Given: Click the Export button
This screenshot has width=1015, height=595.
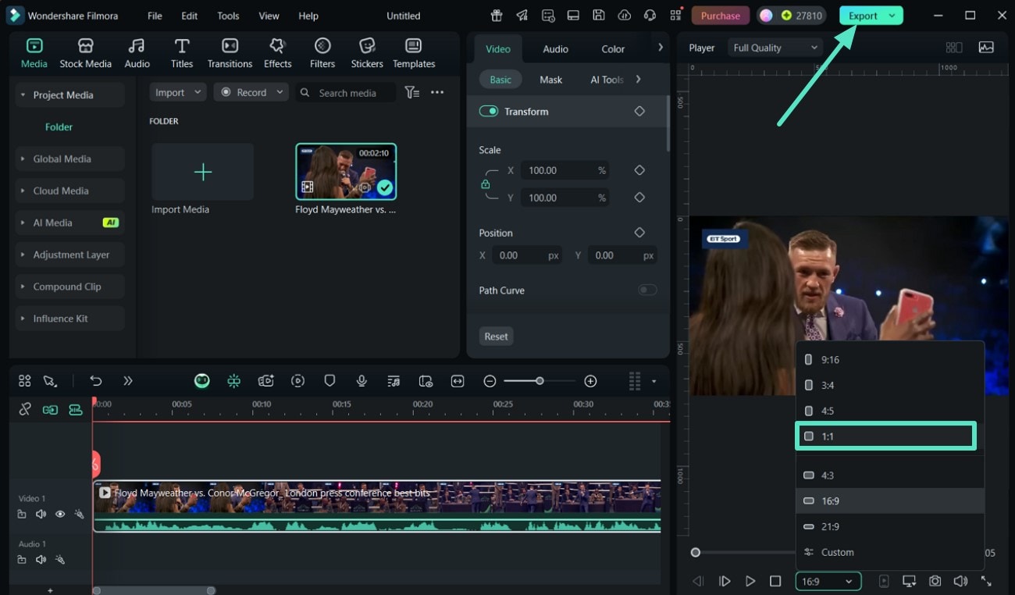Looking at the screenshot, I should (x=863, y=16).
